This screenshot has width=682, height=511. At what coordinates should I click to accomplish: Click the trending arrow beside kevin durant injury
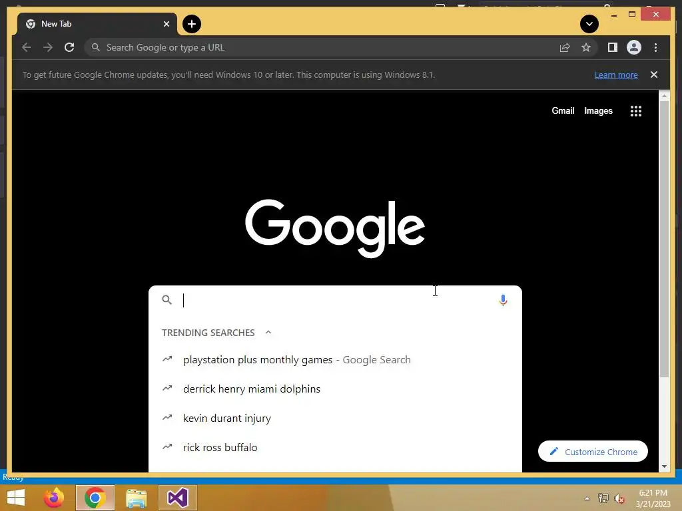pyautogui.click(x=167, y=418)
